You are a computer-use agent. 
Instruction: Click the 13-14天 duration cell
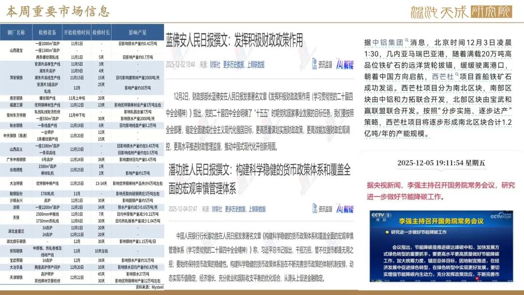click(x=101, y=183)
